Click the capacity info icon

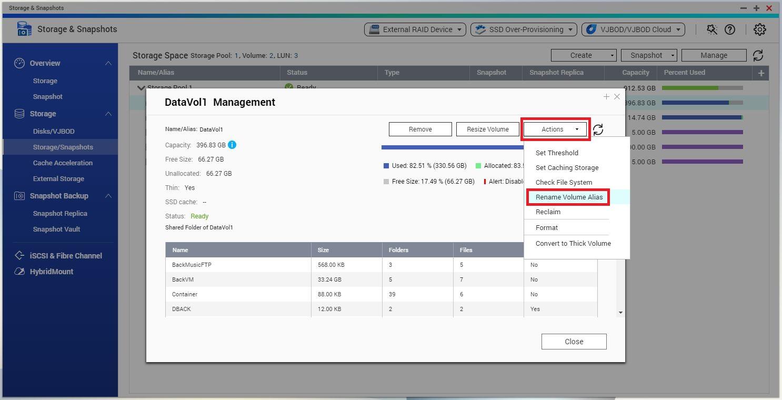[x=232, y=145]
